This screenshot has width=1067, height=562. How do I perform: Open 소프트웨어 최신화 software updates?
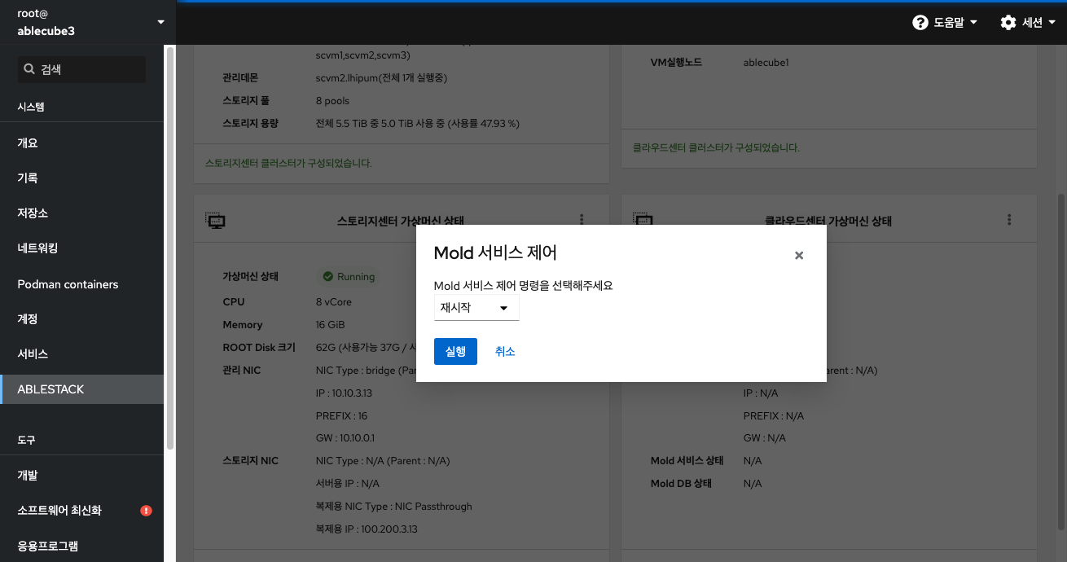tap(81, 511)
